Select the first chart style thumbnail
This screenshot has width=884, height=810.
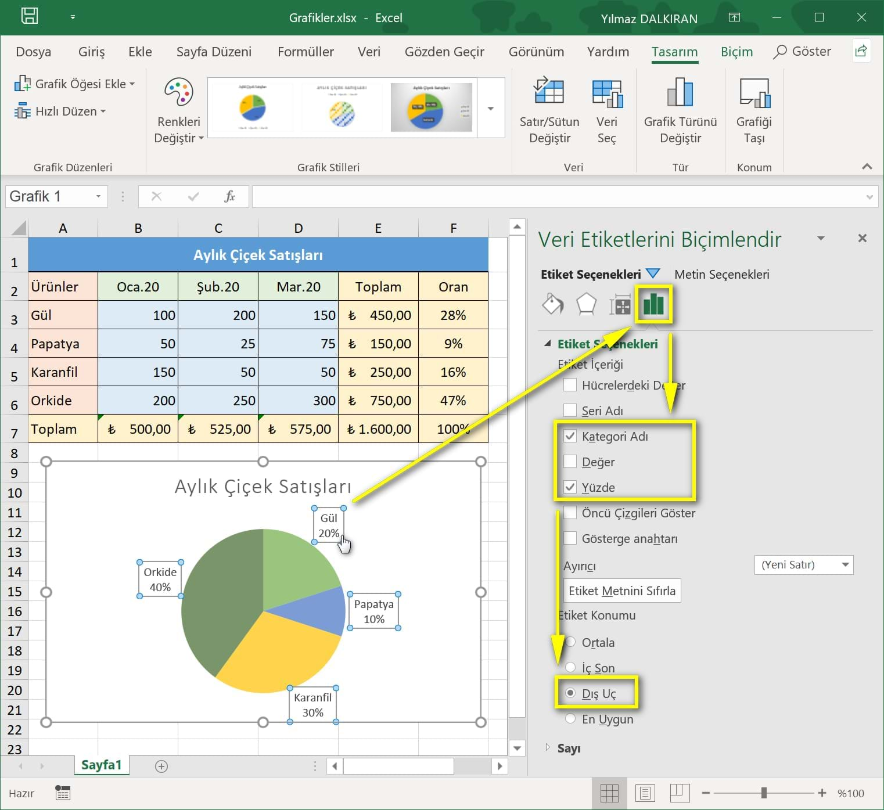pos(253,107)
